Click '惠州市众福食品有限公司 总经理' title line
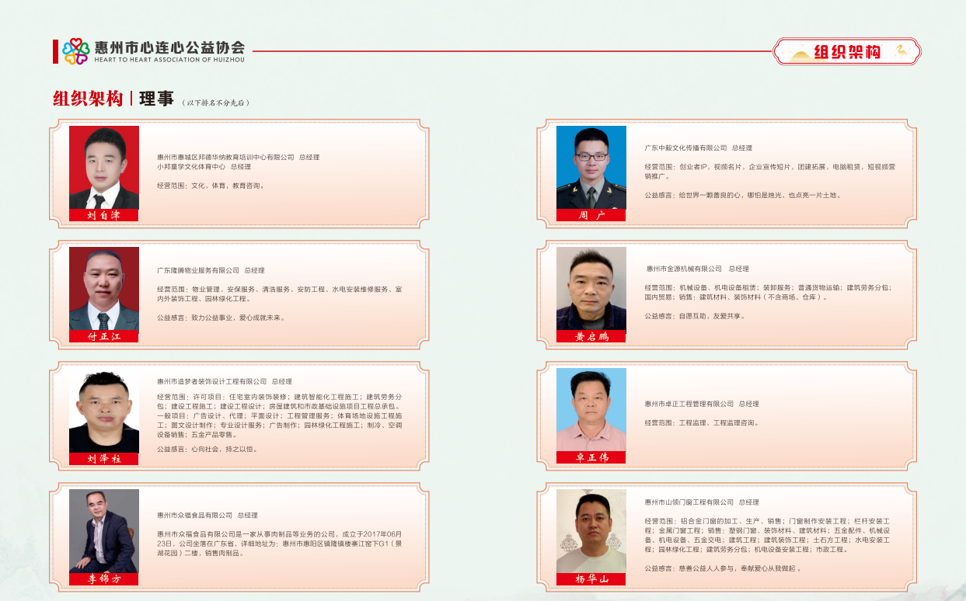 207,515
